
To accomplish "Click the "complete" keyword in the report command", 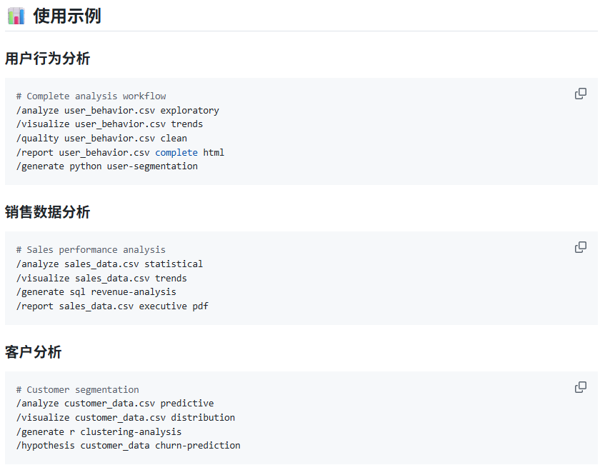I will click(x=176, y=152).
